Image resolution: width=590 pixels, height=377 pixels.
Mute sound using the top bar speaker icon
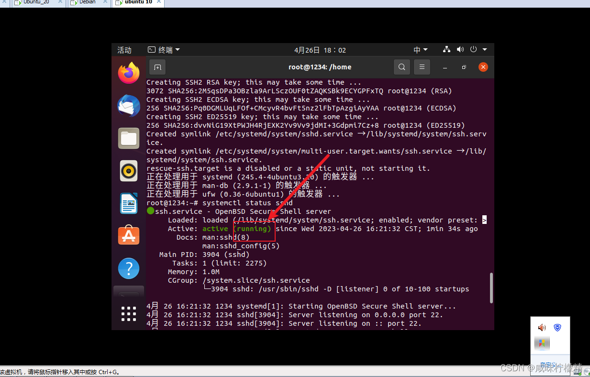click(x=460, y=49)
